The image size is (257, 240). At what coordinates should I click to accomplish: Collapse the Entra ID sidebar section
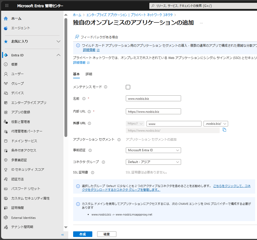click(x=58, y=55)
